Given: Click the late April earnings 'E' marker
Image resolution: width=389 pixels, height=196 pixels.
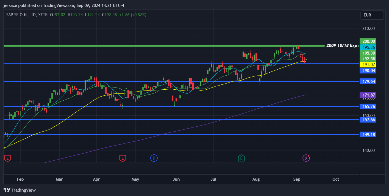Looking at the screenshot, I should (123, 158).
